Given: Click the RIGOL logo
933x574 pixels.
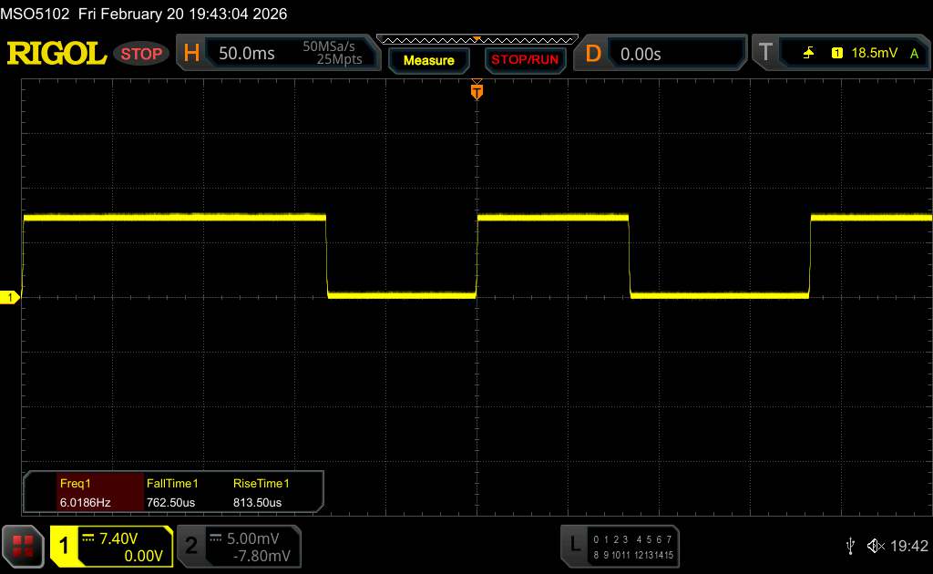Looking at the screenshot, I should click(x=56, y=54).
